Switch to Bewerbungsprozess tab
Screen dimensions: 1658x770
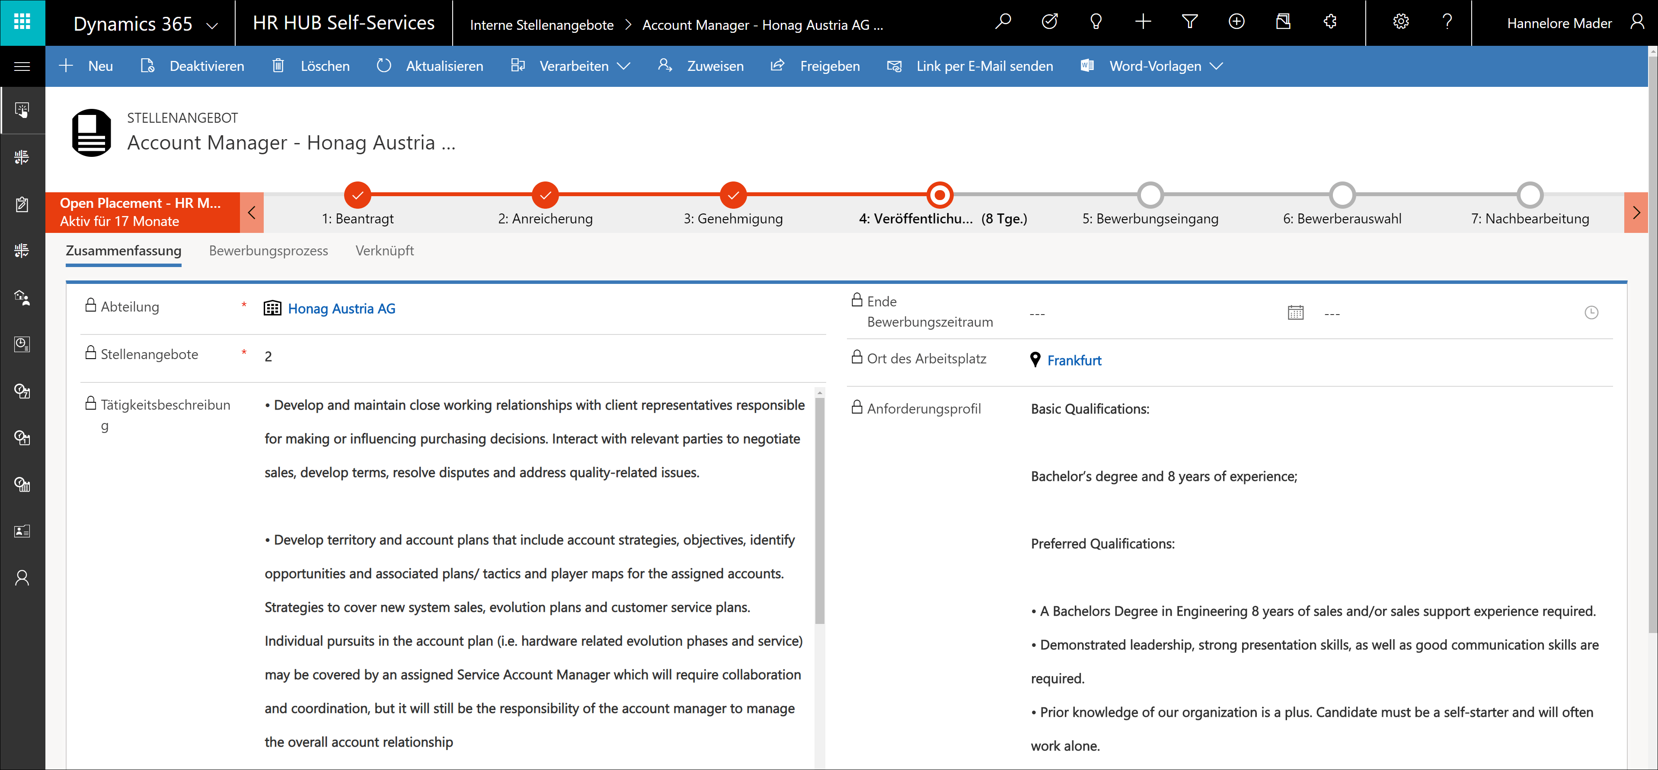(x=268, y=251)
